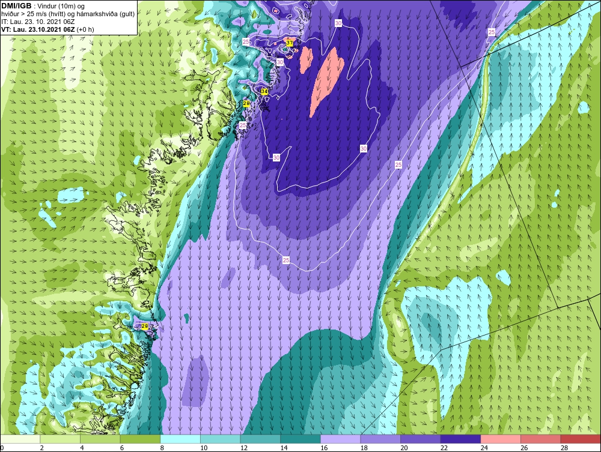Choose the 16–18 m/s lavender swatch
Screen dimensions: 601x452
point(340,439)
